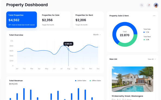Image resolution: width=161 pixels, height=100 pixels.
Task: Open user profile avatar
Action: [x=156, y=5]
